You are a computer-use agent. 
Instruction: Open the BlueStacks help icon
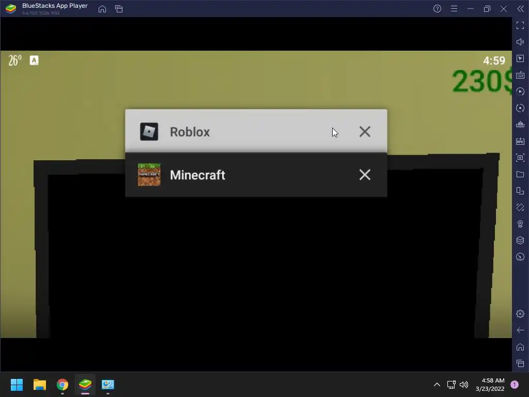[437, 9]
